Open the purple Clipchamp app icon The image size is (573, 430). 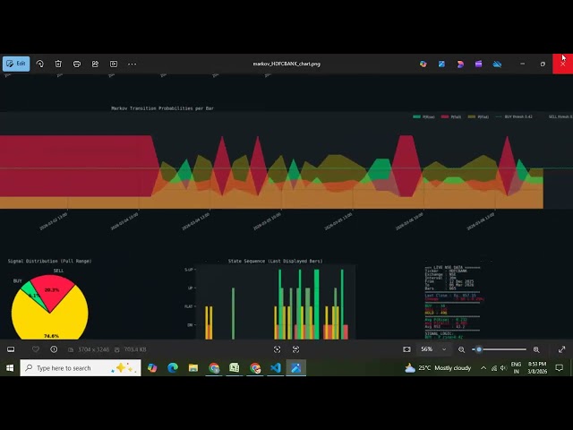pos(478,64)
